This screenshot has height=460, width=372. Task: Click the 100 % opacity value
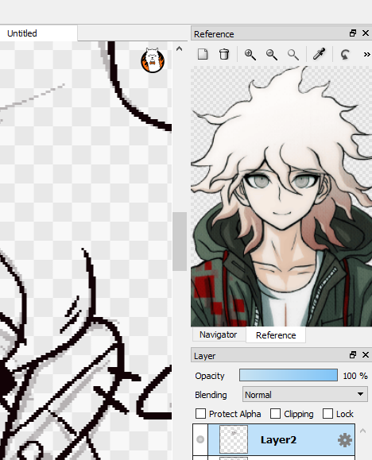pos(355,376)
